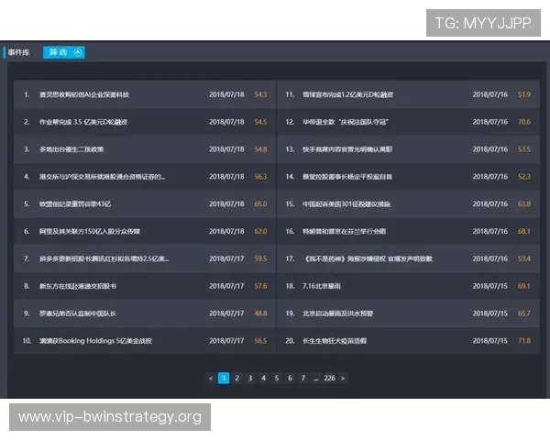Open event 2 作业帮 3.5亿美元D轮融资

(x=83, y=122)
